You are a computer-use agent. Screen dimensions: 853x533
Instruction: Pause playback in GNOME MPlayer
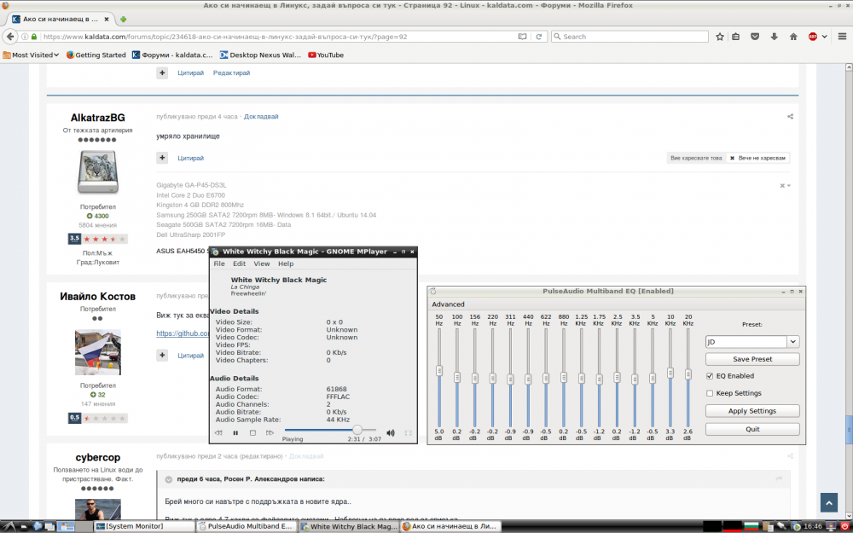[235, 433]
